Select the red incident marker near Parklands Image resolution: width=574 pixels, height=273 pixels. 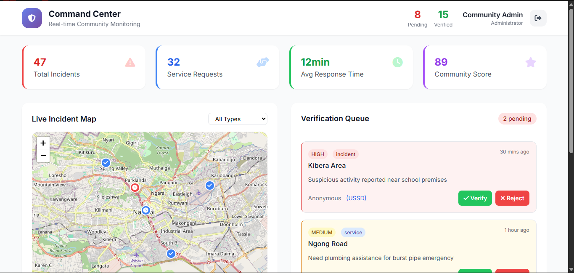[135, 188]
